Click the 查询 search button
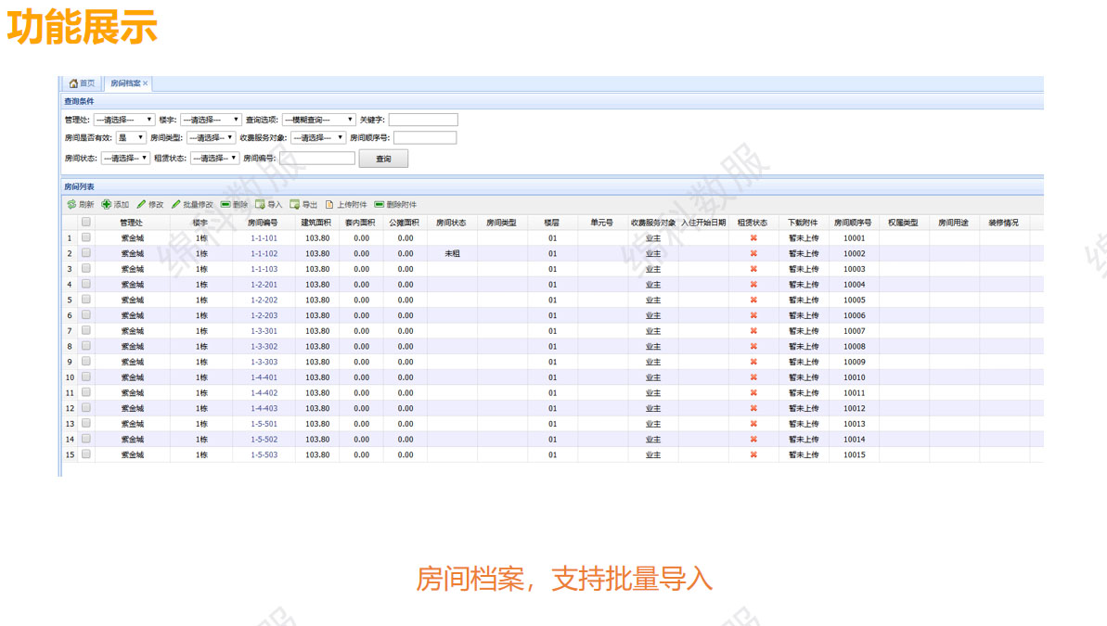This screenshot has width=1107, height=626. point(383,159)
